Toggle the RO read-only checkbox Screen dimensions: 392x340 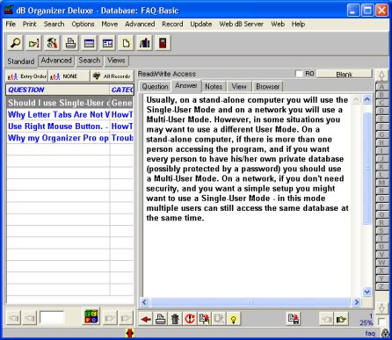(299, 74)
